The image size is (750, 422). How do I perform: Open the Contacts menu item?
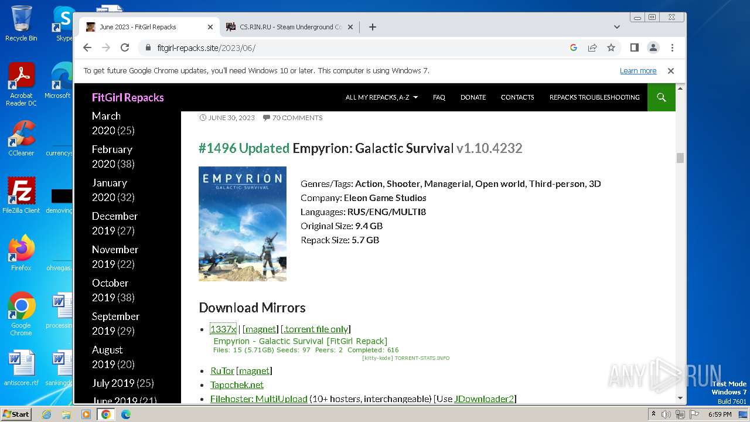coord(517,97)
